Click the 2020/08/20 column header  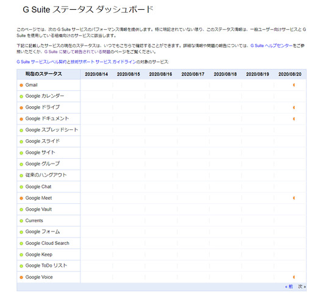[290, 74]
